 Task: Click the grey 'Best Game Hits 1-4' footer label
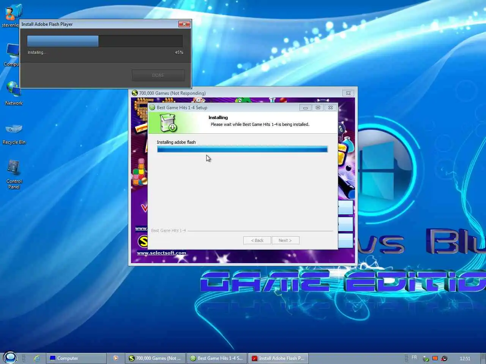(169, 231)
